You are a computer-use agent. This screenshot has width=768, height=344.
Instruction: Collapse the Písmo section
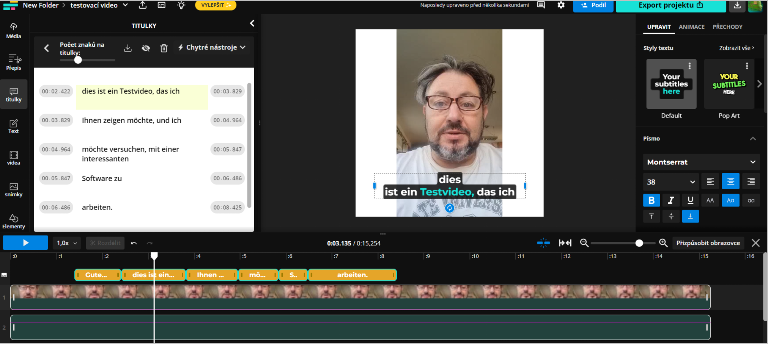[753, 139]
